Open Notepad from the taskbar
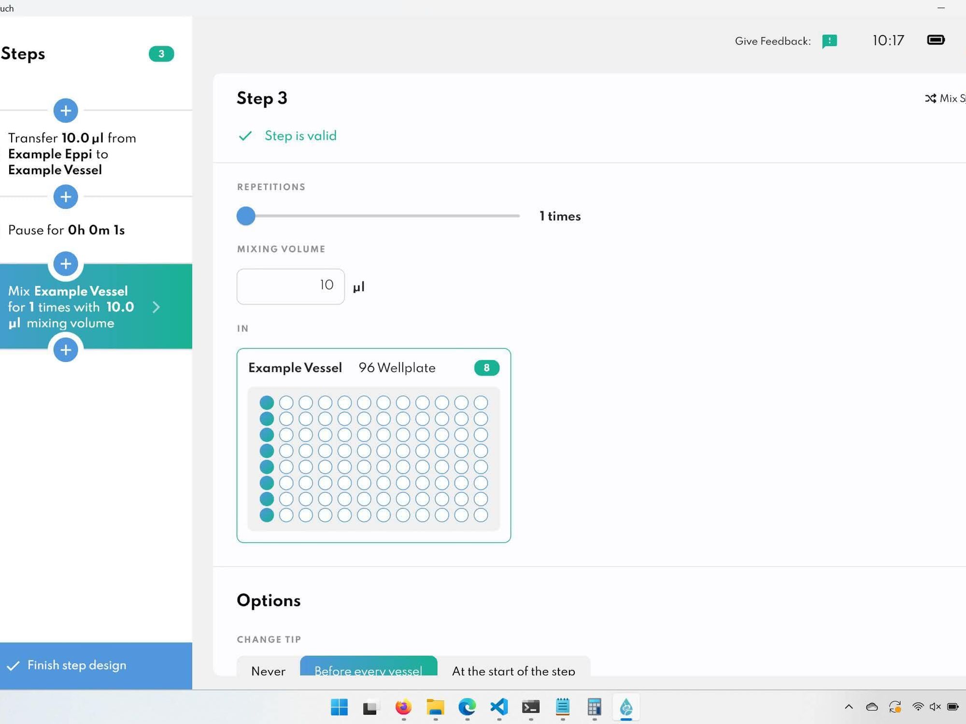 (x=562, y=707)
